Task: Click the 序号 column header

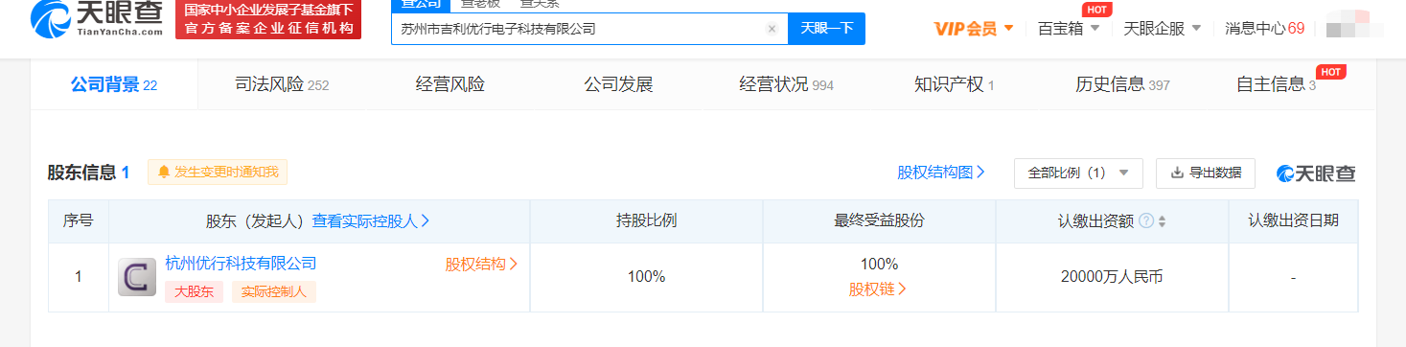Action: (x=79, y=220)
